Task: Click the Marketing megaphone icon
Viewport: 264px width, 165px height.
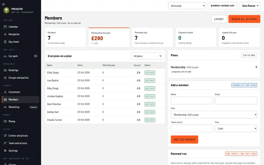Action: click(x=5, y=107)
